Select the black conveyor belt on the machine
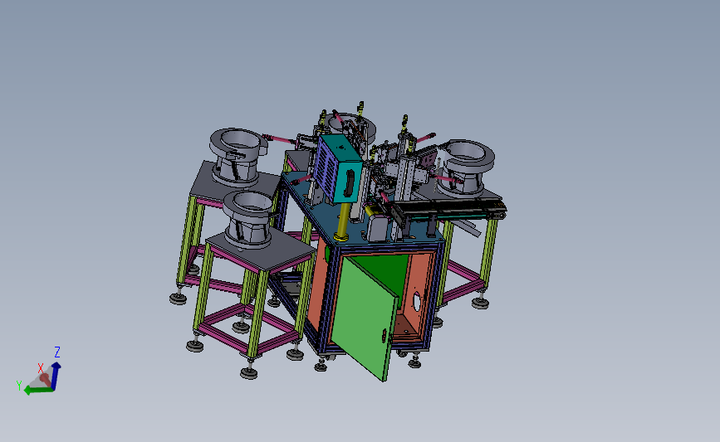The height and width of the screenshot is (442, 720). 450,209
